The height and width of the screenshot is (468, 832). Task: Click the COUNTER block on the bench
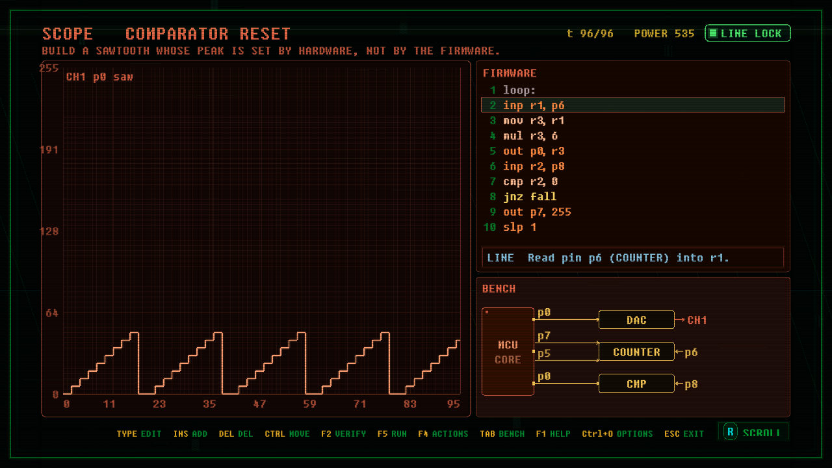point(636,352)
